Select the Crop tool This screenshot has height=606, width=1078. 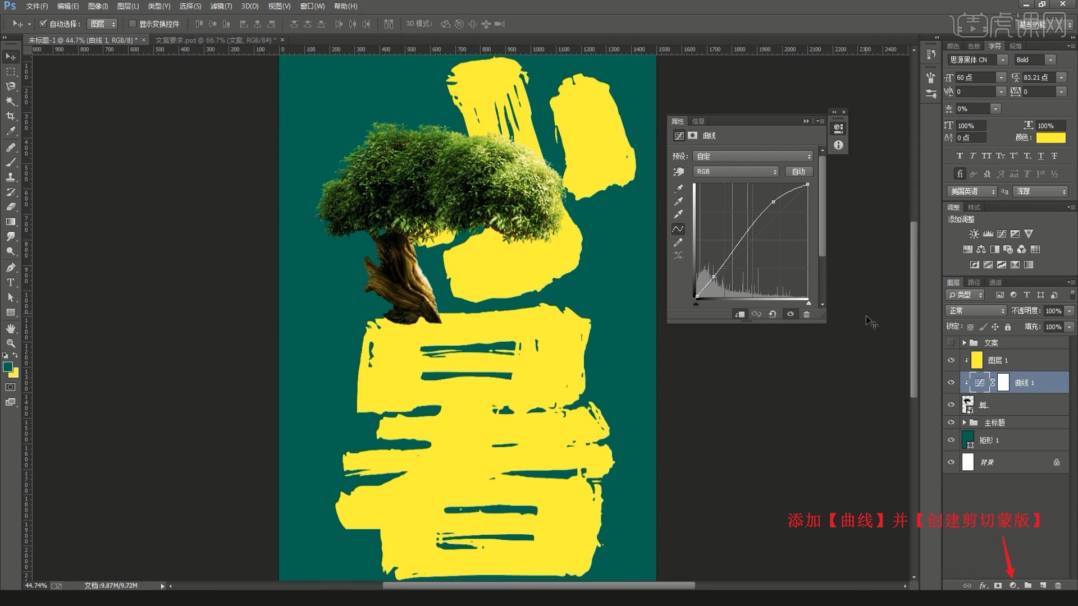tap(11, 116)
